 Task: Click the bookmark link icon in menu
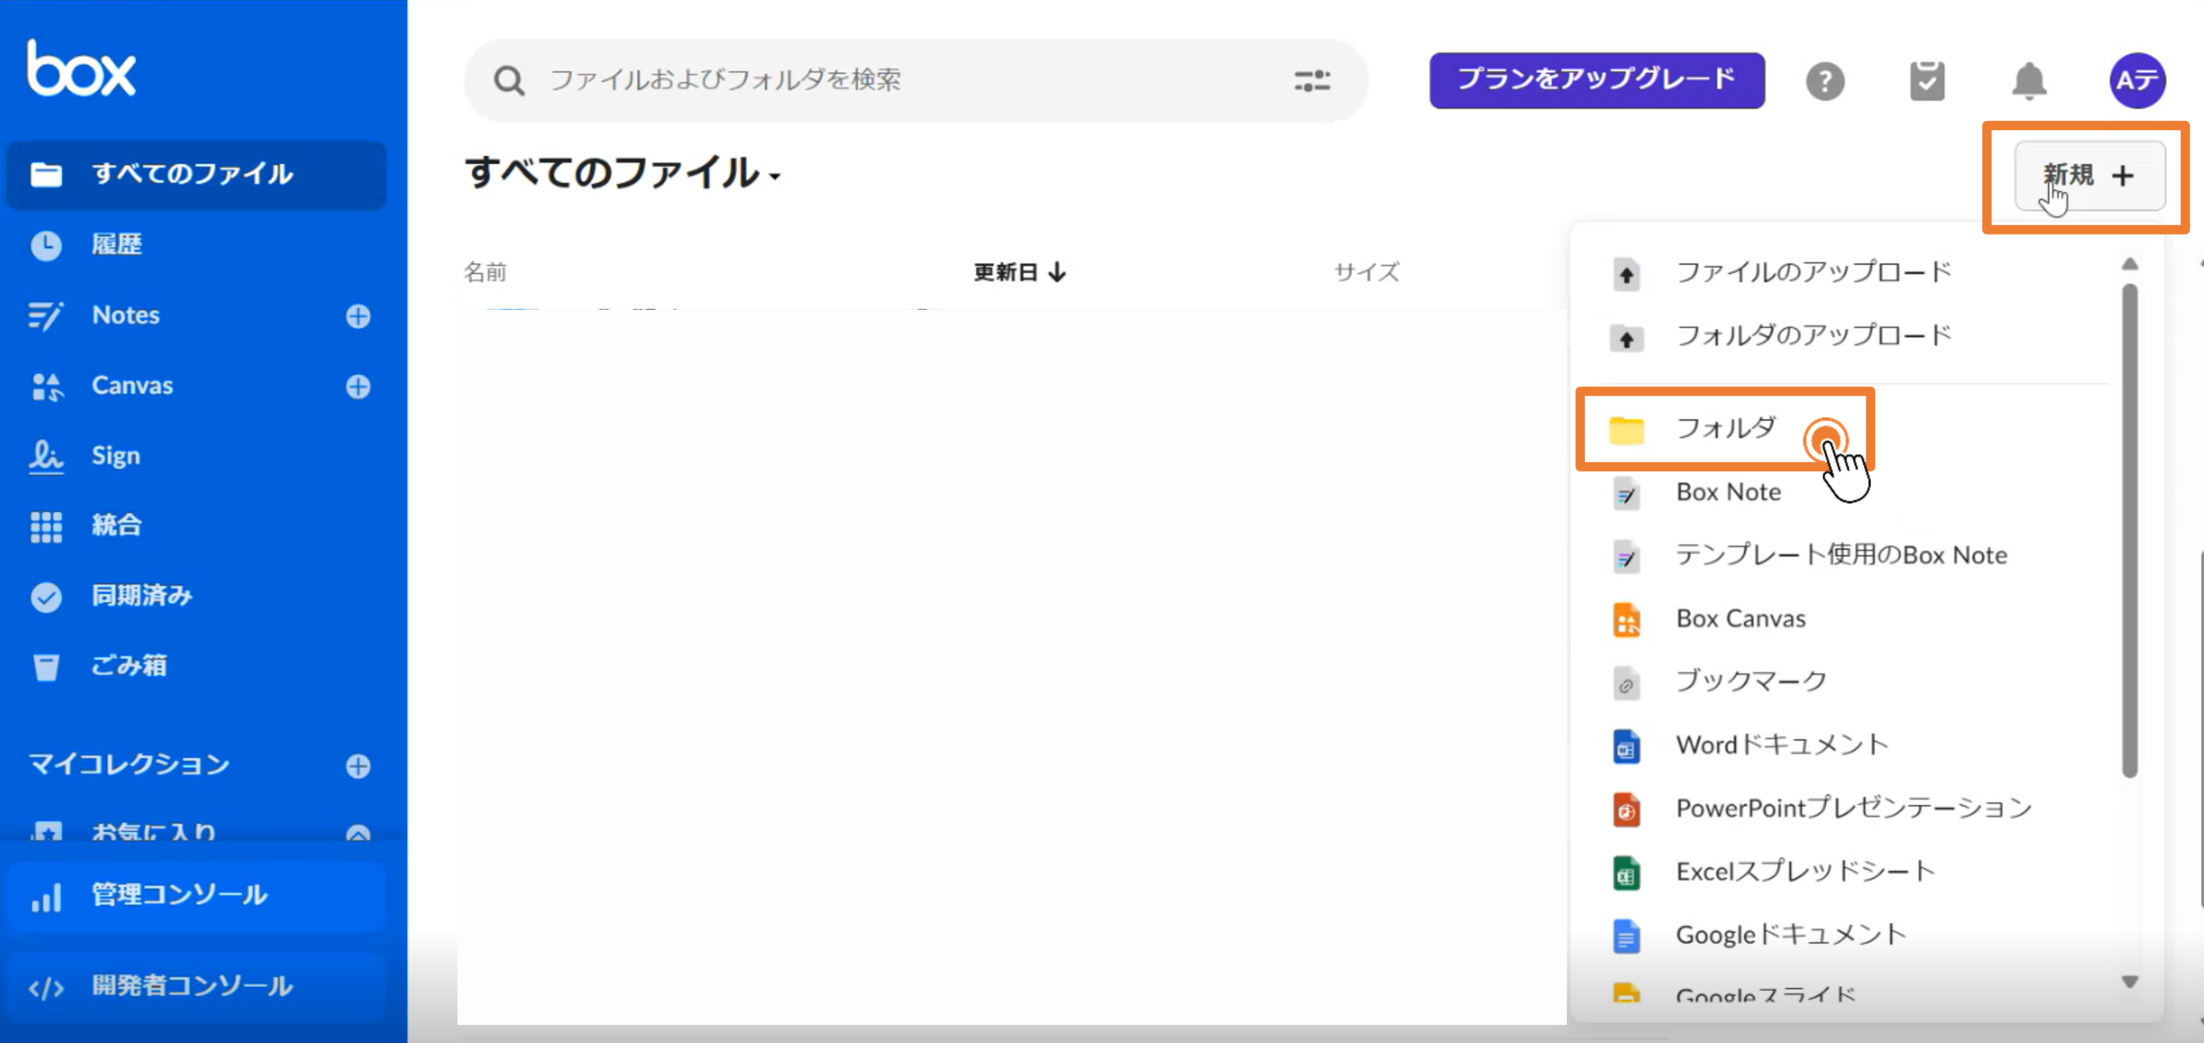pos(1626,683)
